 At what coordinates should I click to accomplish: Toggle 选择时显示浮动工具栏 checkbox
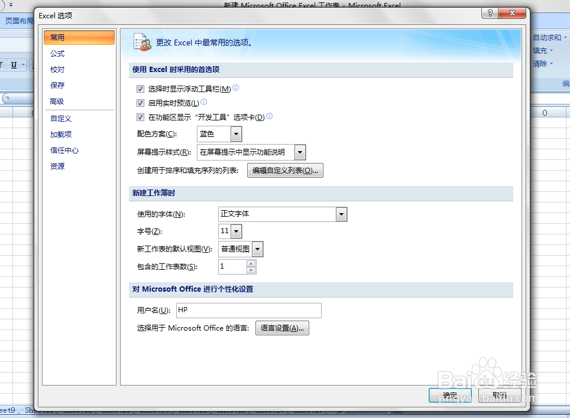(140, 89)
